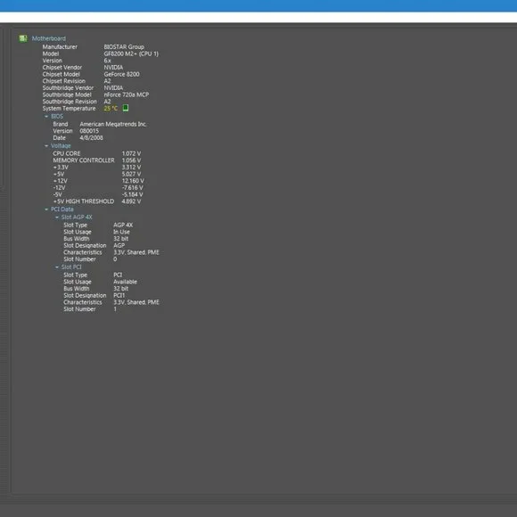Click the green Motherboard icon
This screenshot has height=517, width=517.
[x=23, y=38]
